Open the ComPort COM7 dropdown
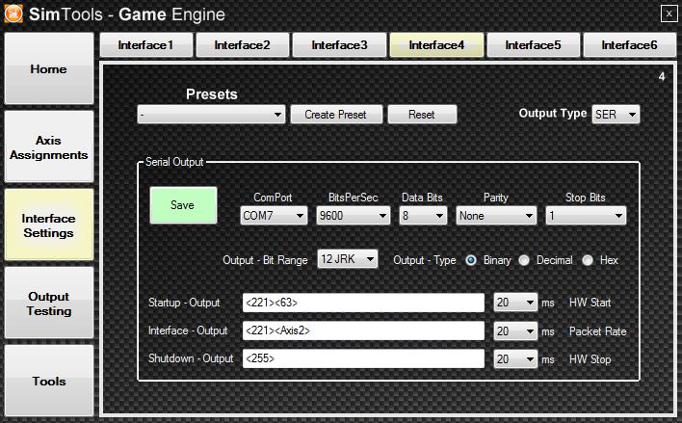This screenshot has width=682, height=423. 274,216
